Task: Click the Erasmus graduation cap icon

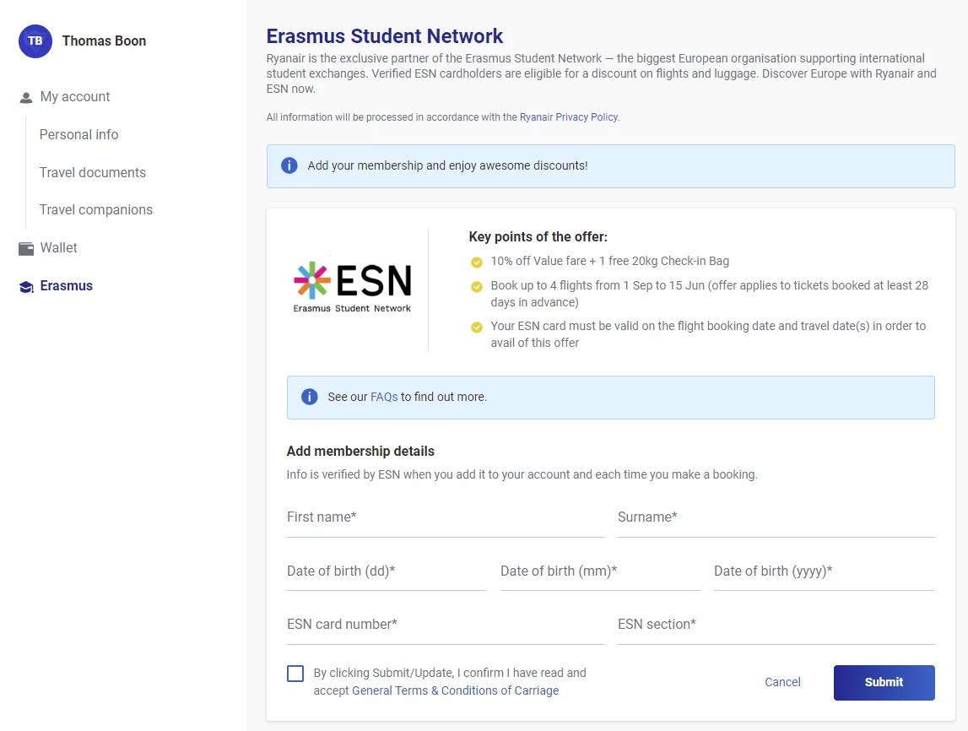Action: (x=26, y=286)
